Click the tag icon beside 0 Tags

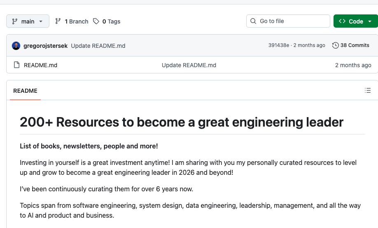pyautogui.click(x=96, y=21)
